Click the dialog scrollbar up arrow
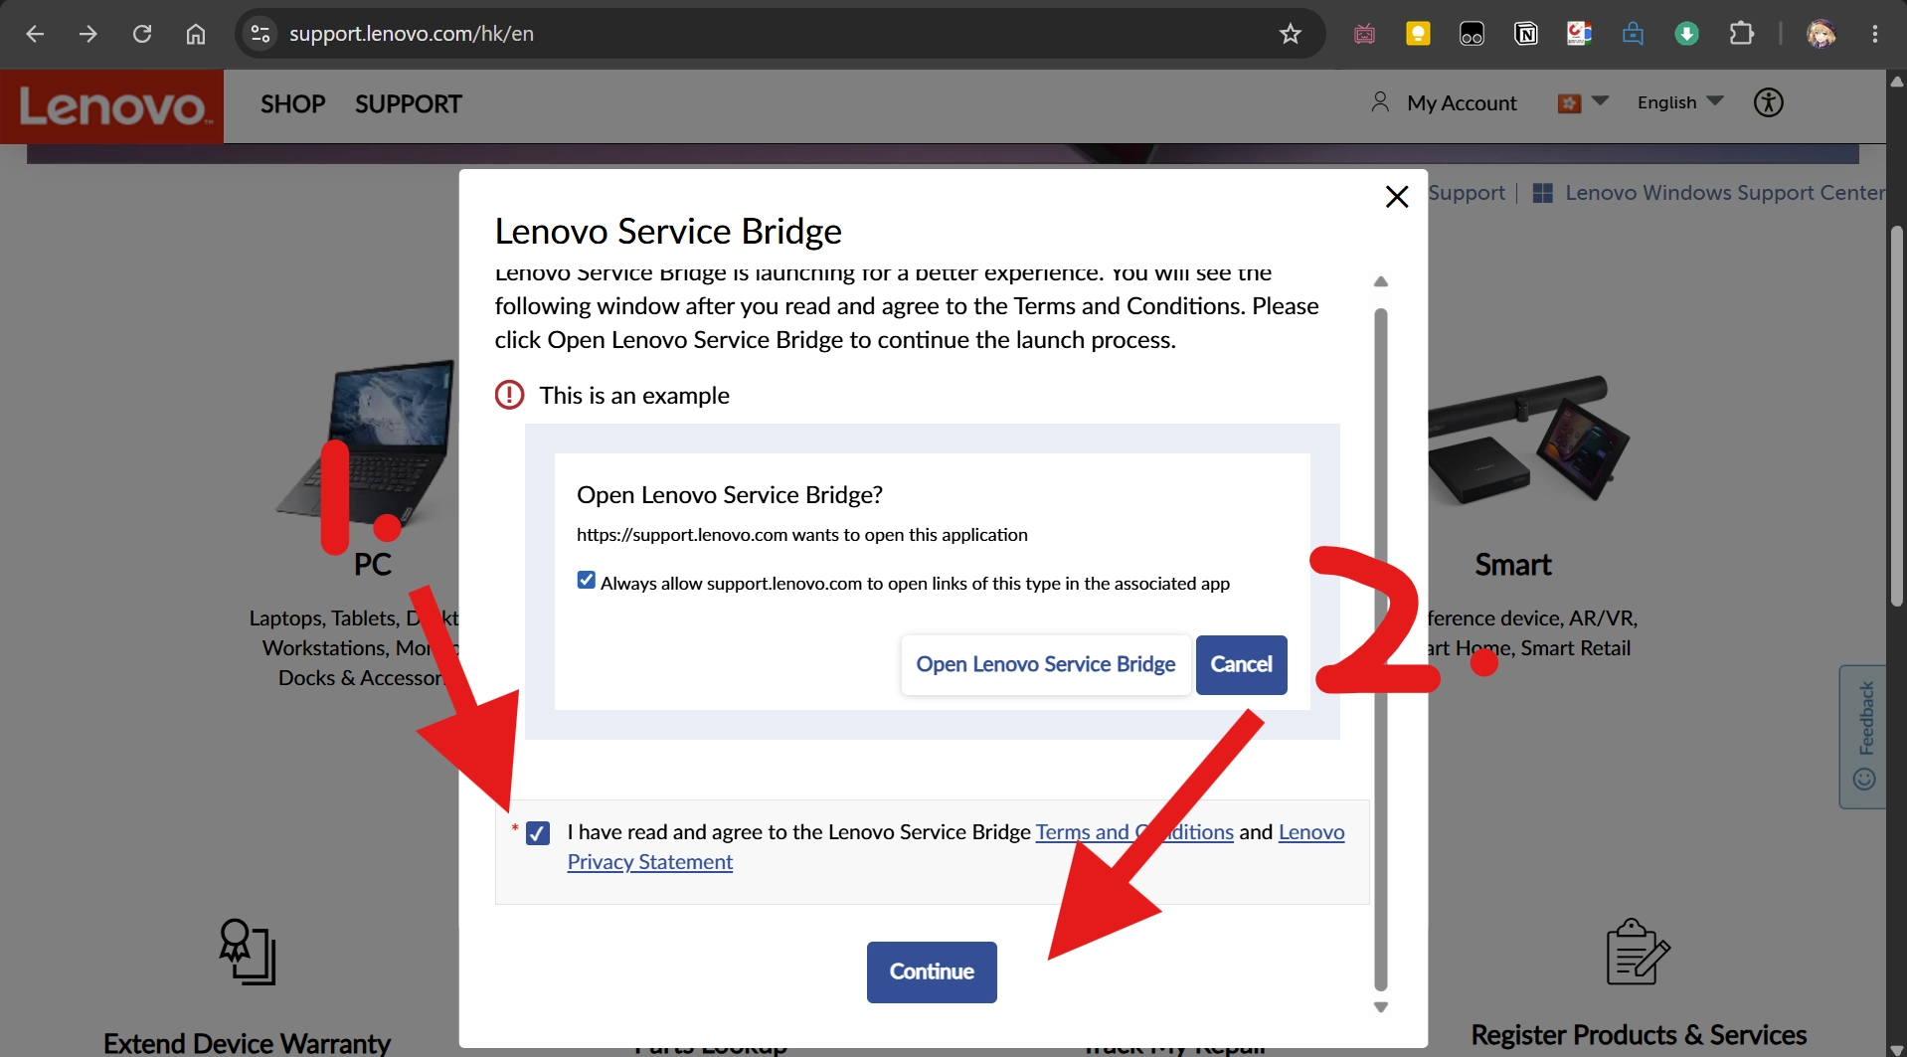This screenshot has width=1907, height=1057. pos(1381,282)
